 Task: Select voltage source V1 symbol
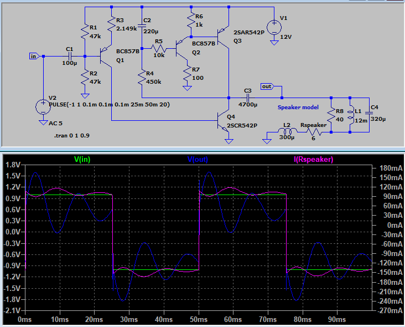click(x=274, y=27)
